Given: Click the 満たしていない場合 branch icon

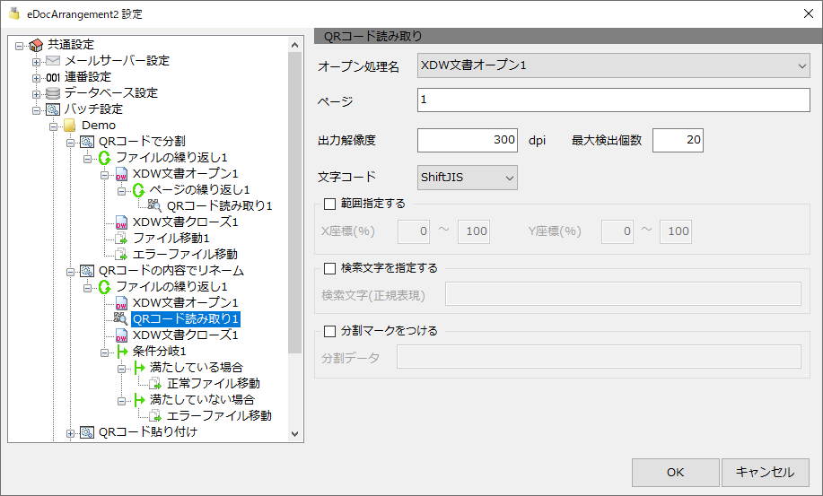Looking at the screenshot, I should point(139,400).
